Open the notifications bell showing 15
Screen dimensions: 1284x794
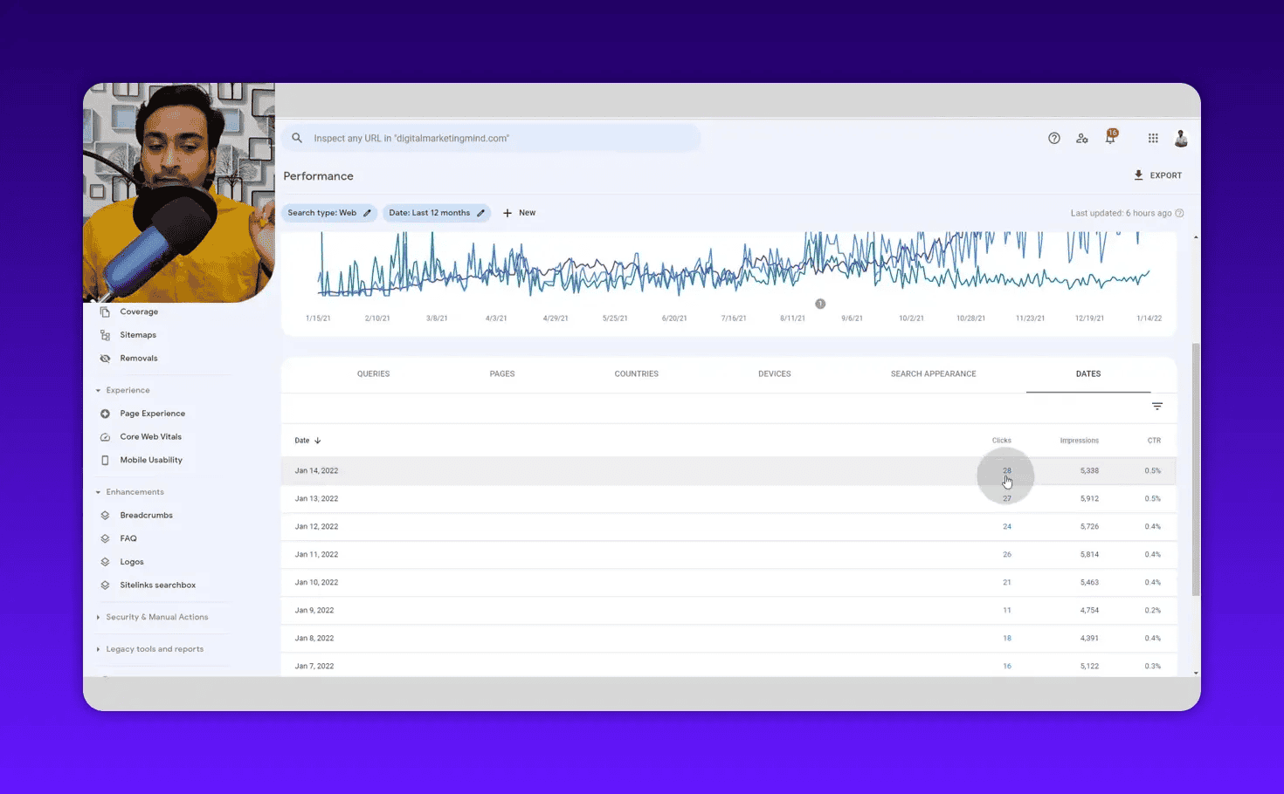tap(1110, 138)
